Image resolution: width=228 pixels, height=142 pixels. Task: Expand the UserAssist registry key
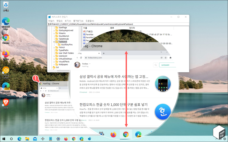[x=54, y=56]
